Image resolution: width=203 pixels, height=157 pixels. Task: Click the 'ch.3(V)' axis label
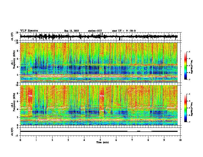[x=12, y=132]
